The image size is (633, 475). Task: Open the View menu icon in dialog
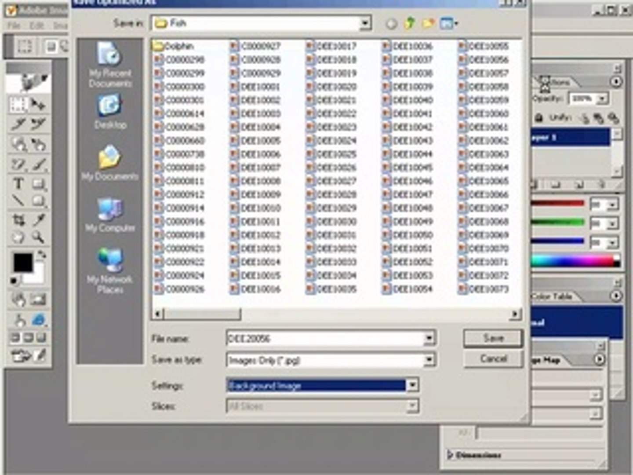click(x=448, y=23)
